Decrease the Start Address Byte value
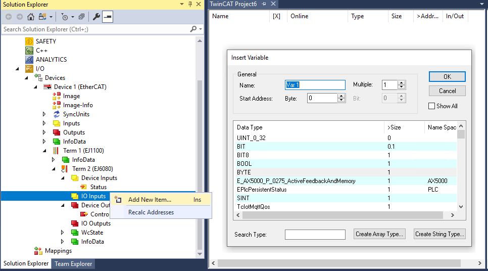 coord(341,100)
